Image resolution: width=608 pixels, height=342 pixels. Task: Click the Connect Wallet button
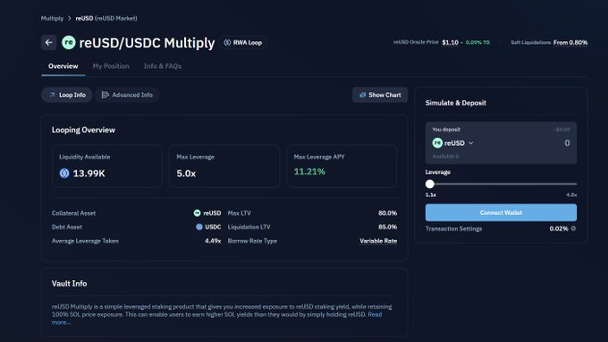tap(501, 213)
